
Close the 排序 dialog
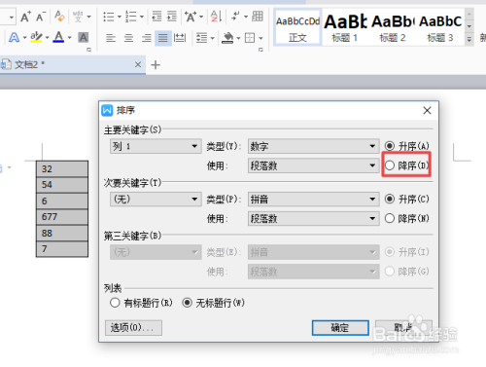(x=427, y=111)
